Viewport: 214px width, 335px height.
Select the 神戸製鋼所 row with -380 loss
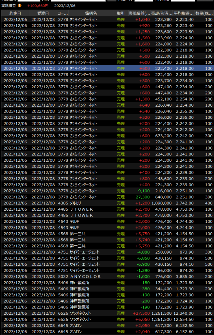(x=98, y=289)
